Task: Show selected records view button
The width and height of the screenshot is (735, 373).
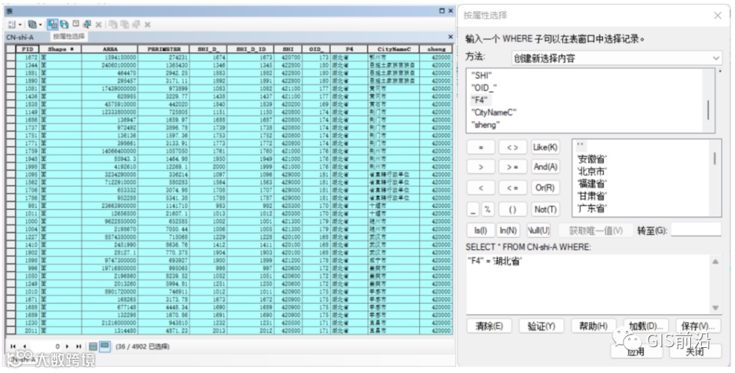Action: tap(105, 347)
